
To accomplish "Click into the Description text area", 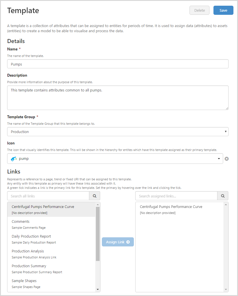I will [118, 97].
